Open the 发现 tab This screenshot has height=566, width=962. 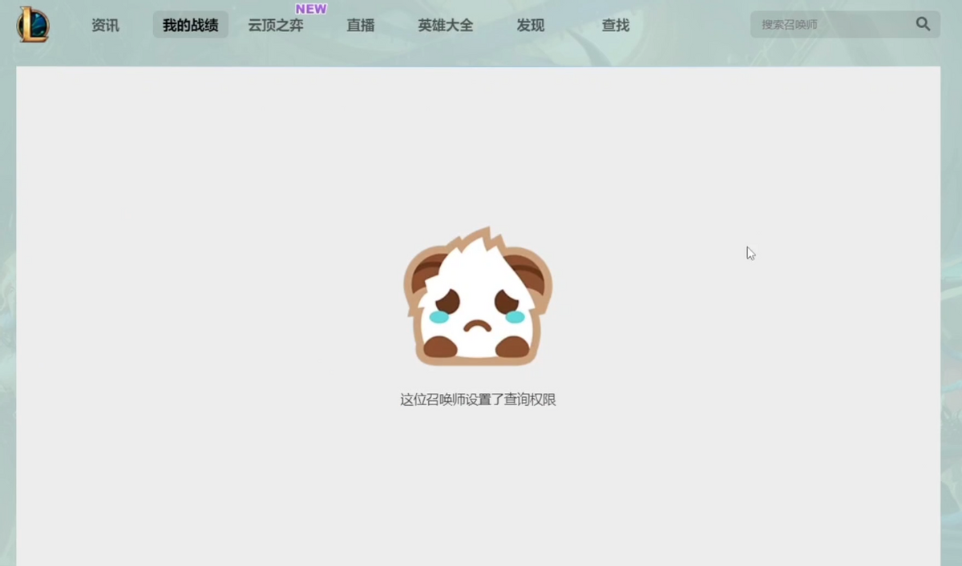(x=531, y=26)
